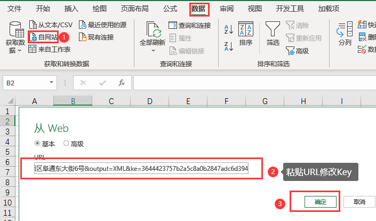Switch to the 加载项 tab
This screenshot has height=221, width=376.
tap(329, 9)
